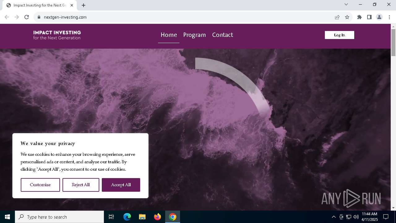Image resolution: width=396 pixels, height=223 pixels.
Task: Launch Microsoft Edge from the taskbar
Action: (x=127, y=217)
